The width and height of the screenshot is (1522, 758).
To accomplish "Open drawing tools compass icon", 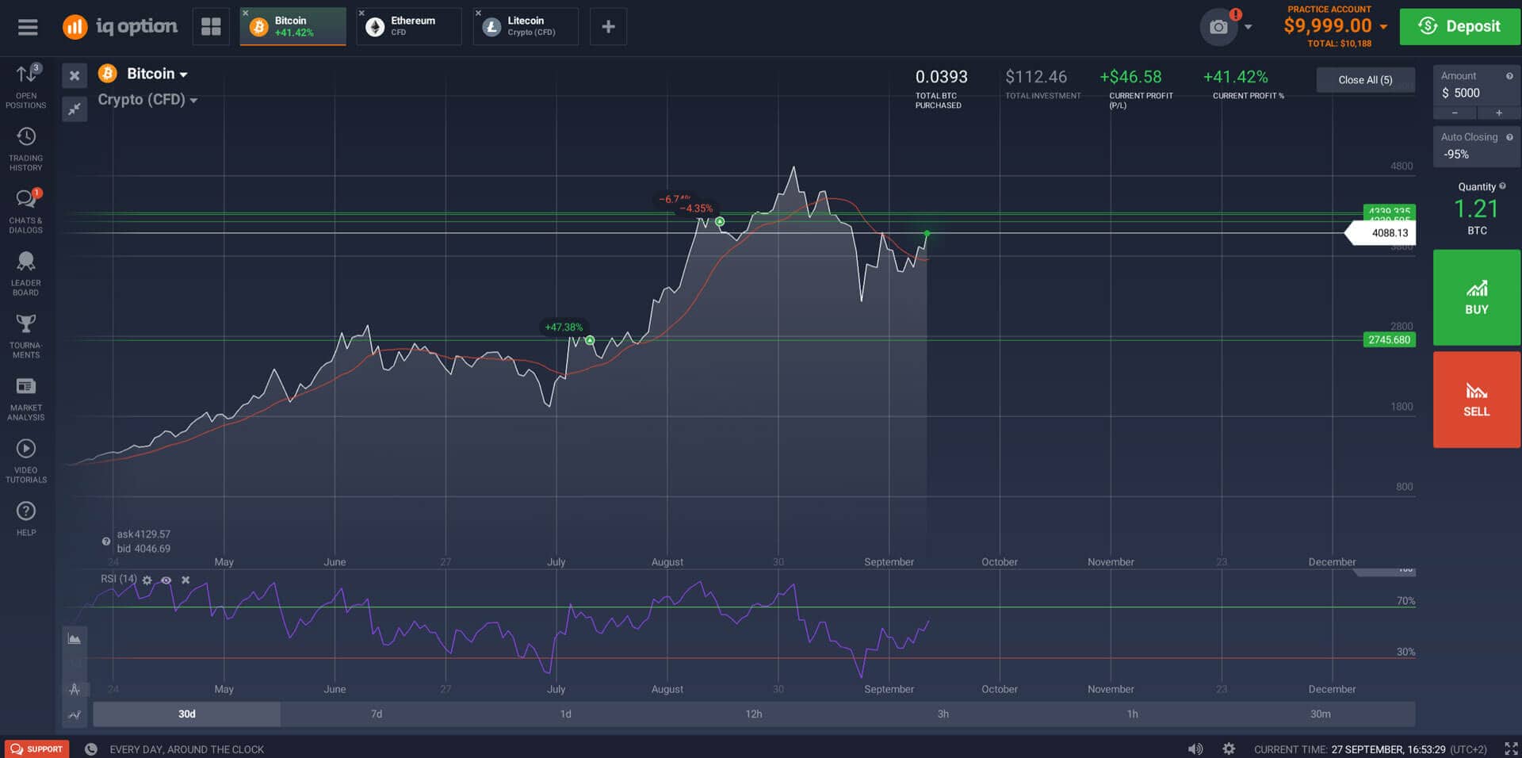I will coord(75,689).
